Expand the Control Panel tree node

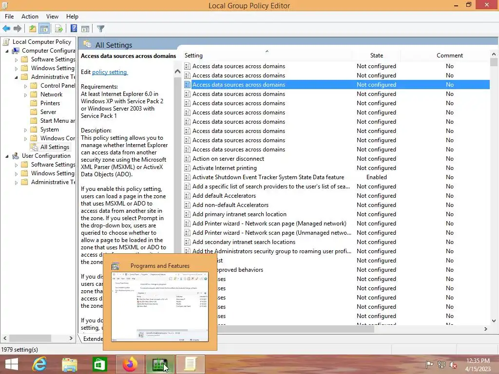coord(25,86)
